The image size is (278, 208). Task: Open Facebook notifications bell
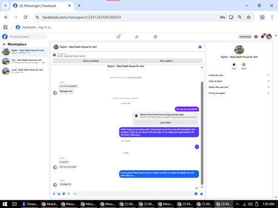click(x=262, y=37)
